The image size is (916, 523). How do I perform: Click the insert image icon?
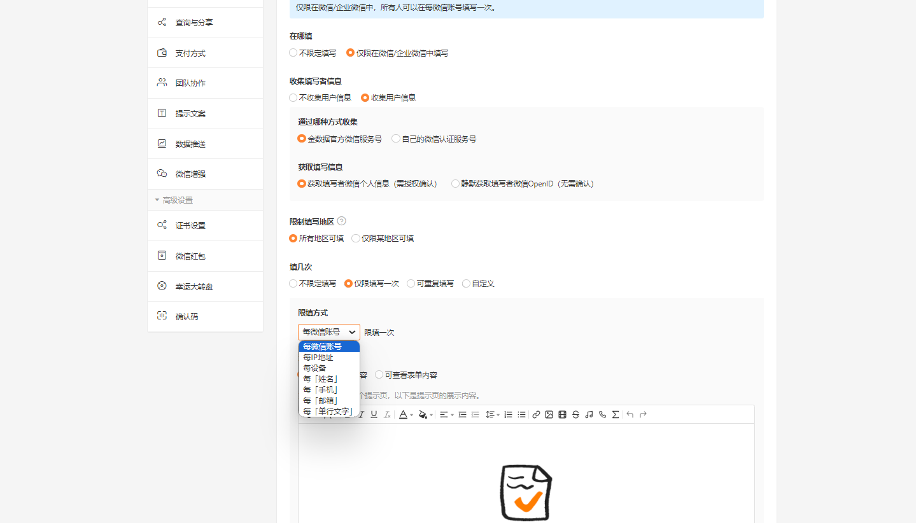pyautogui.click(x=549, y=414)
